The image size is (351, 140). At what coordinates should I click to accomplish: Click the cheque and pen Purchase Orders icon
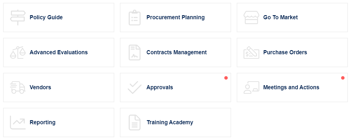click(251, 52)
